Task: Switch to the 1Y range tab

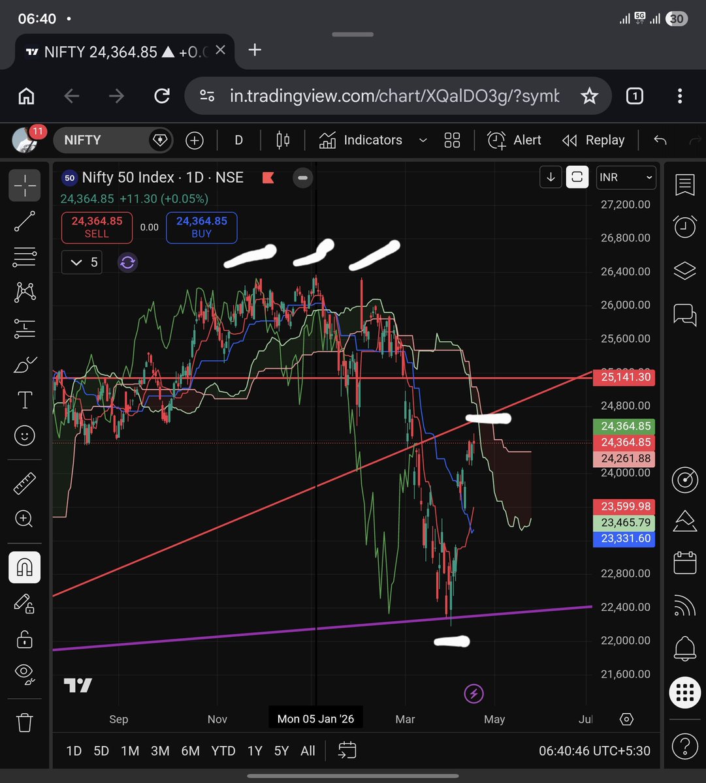Action: point(255,750)
